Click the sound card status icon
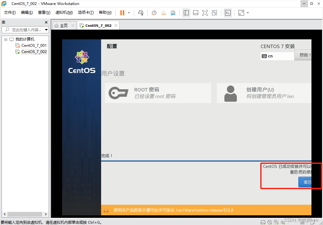 tap(283, 222)
